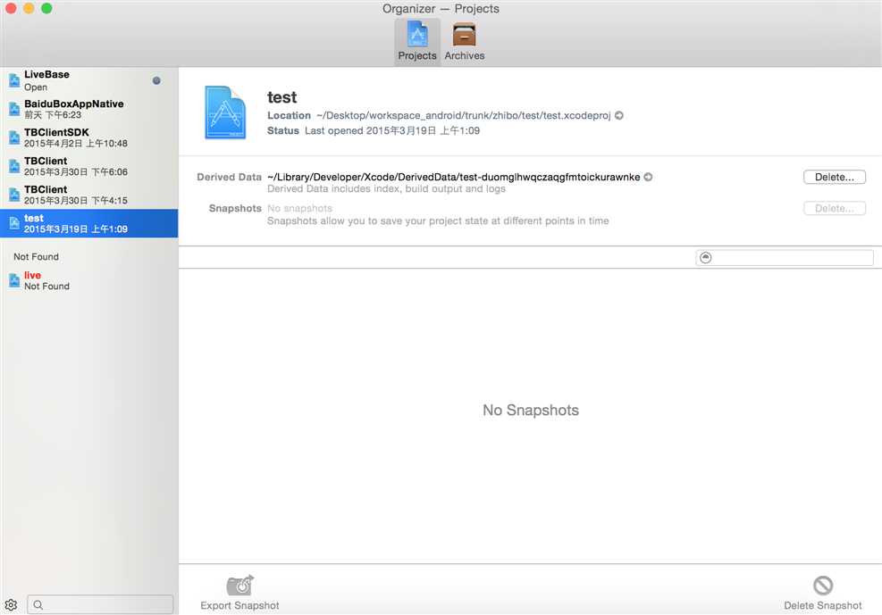Viewport: 882px width, 615px height.
Task: Click the BaiduBoxAppNative project icon
Action: 14,109
